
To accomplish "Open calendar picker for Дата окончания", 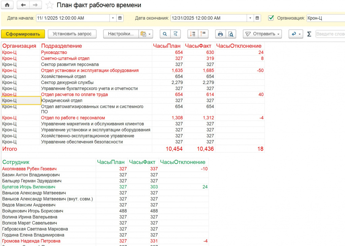I will click(257, 18).
